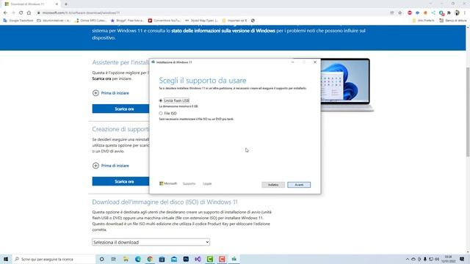Image resolution: width=470 pixels, height=264 pixels.
Task: Go forward in the Chrome browser
Action: coord(13,13)
